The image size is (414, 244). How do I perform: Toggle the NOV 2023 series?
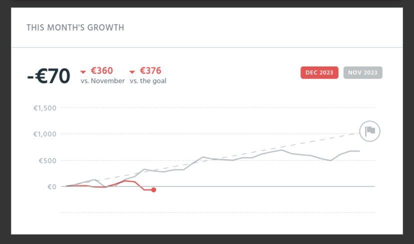pyautogui.click(x=362, y=72)
